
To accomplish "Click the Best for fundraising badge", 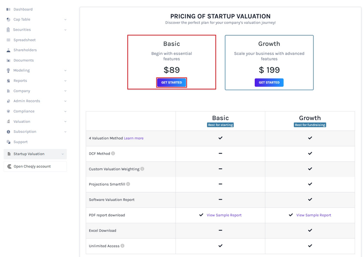I will pos(310,125).
